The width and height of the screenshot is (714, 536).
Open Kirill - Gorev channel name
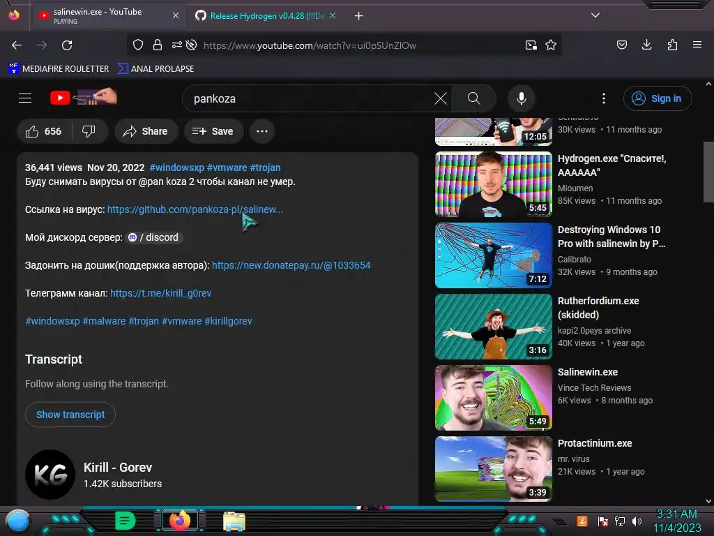tap(118, 467)
